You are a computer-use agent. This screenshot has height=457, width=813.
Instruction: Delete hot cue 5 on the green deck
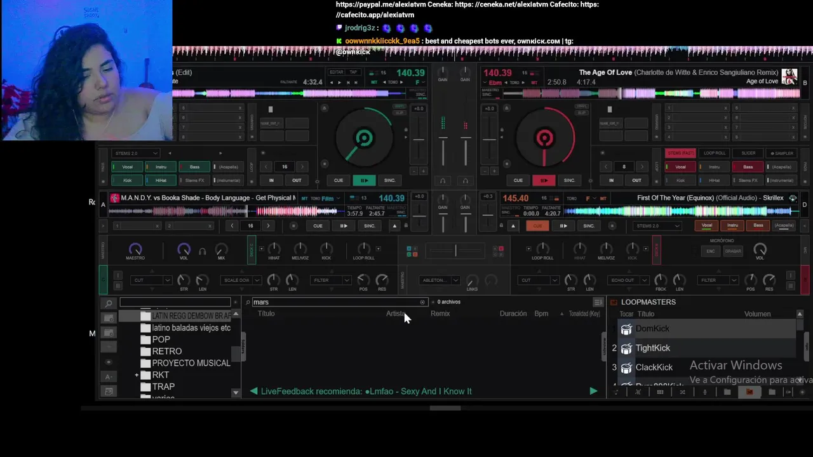coord(240,109)
